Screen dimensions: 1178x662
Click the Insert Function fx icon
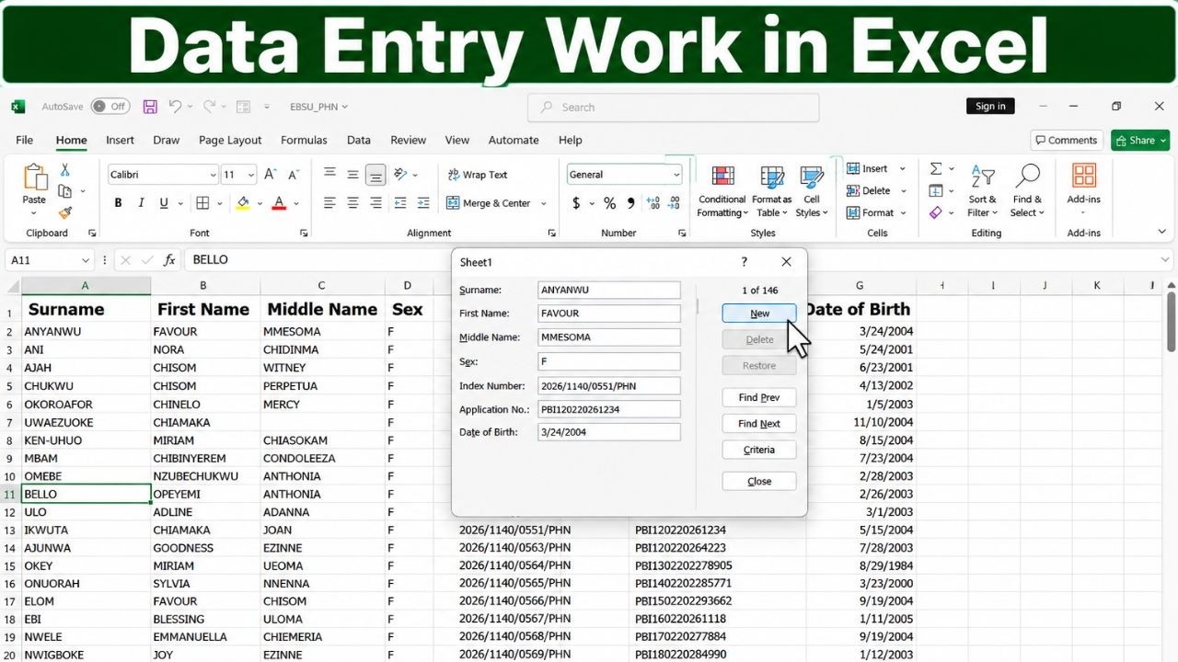point(169,260)
